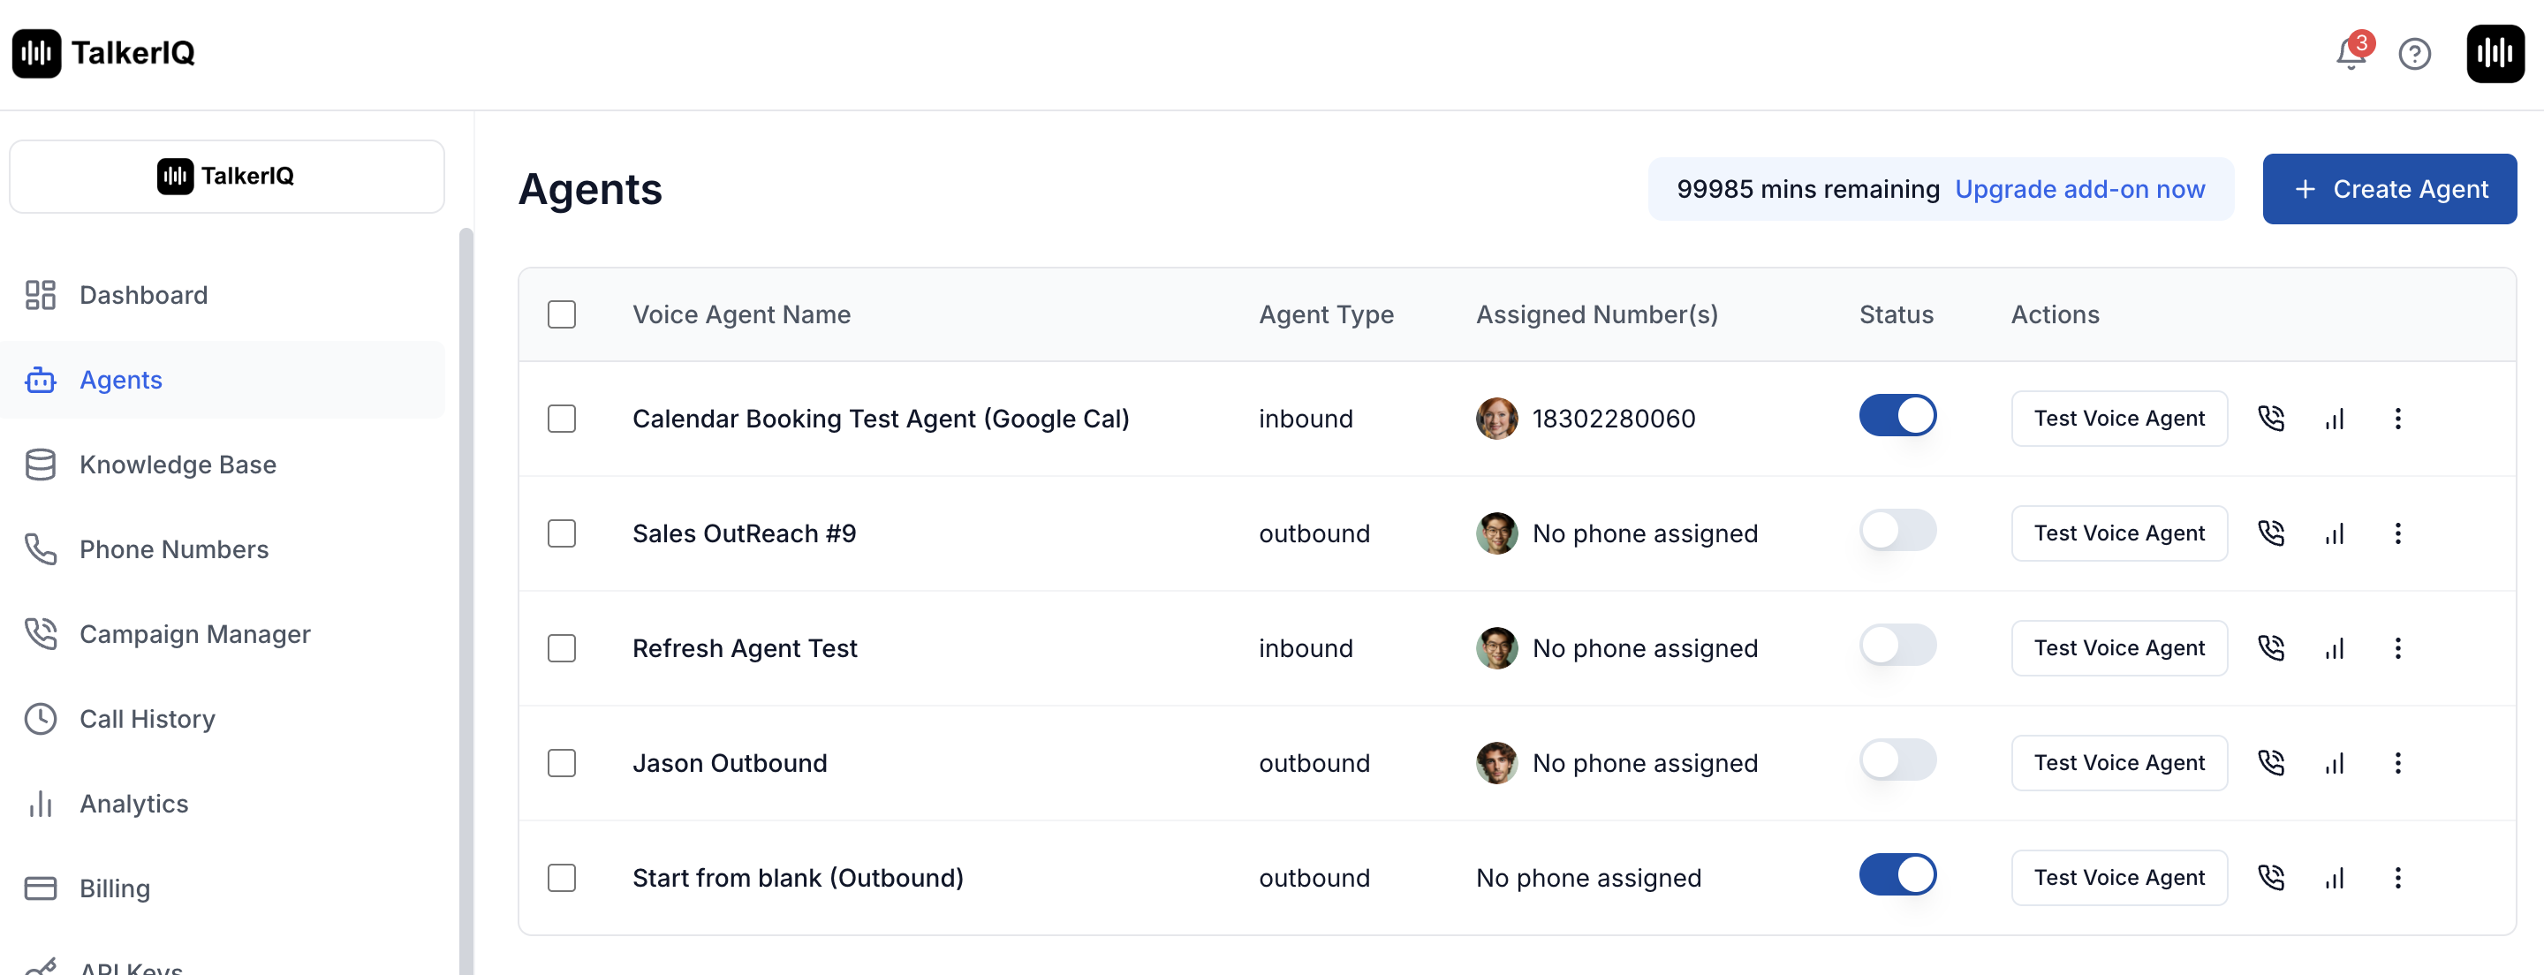This screenshot has width=2544, height=975.
Task: Enable Refresh Agent Test status toggle
Action: click(x=1897, y=645)
